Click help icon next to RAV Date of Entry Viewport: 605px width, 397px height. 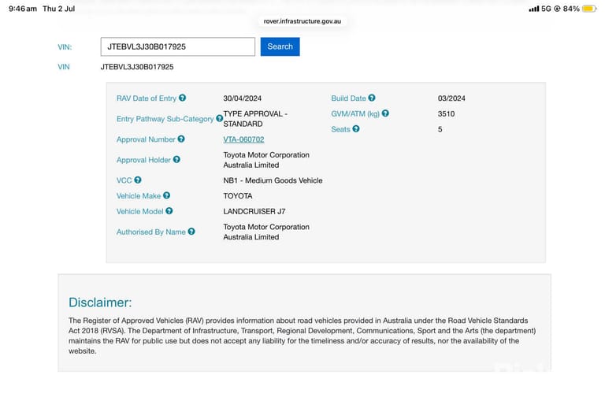182,98
